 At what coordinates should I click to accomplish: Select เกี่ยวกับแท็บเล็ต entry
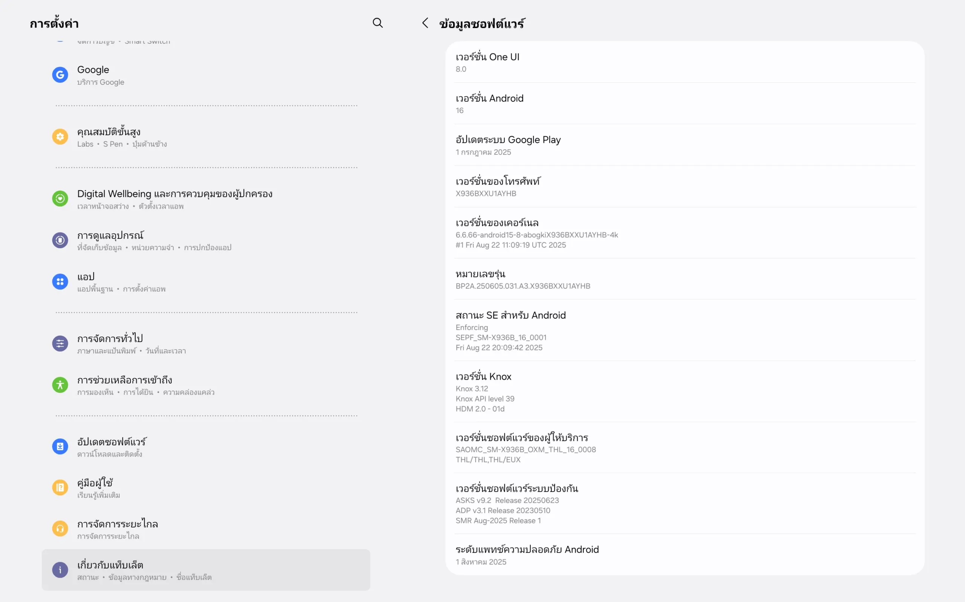206,570
